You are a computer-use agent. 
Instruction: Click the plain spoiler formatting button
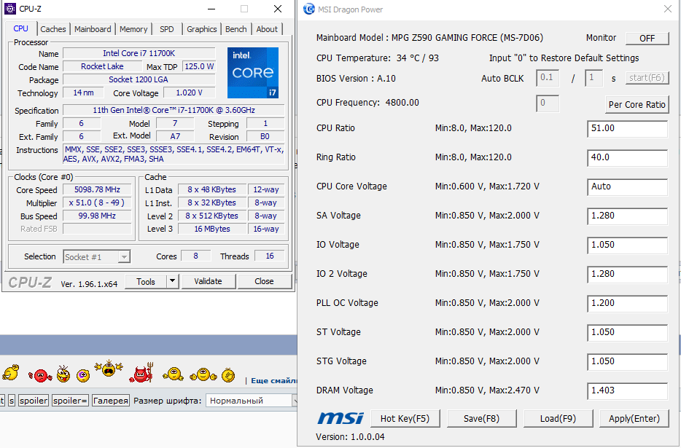(x=34, y=401)
